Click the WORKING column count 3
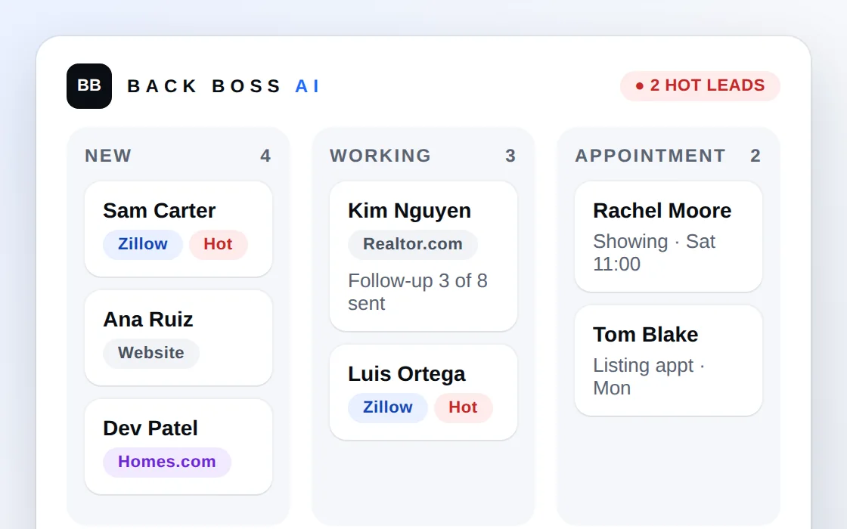This screenshot has height=529, width=847. click(510, 156)
